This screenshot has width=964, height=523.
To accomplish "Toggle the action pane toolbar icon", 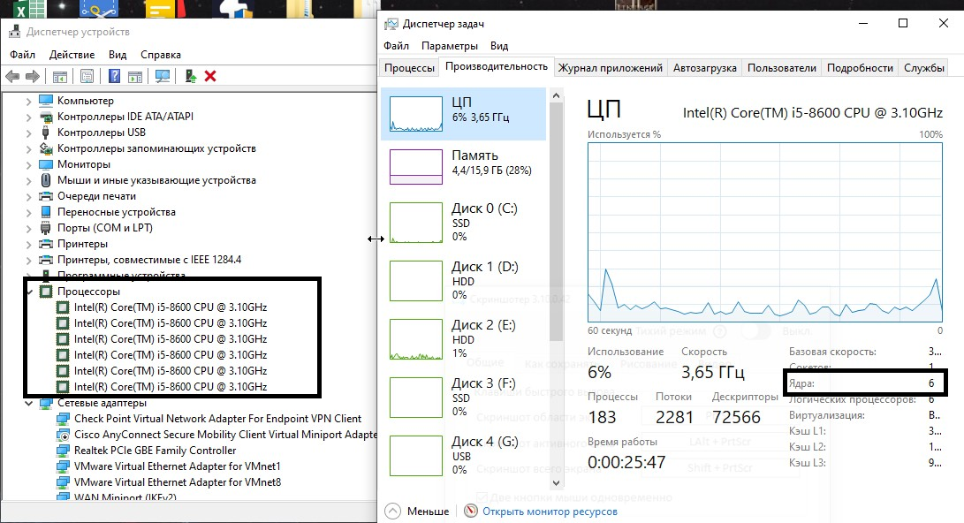I will 135,76.
